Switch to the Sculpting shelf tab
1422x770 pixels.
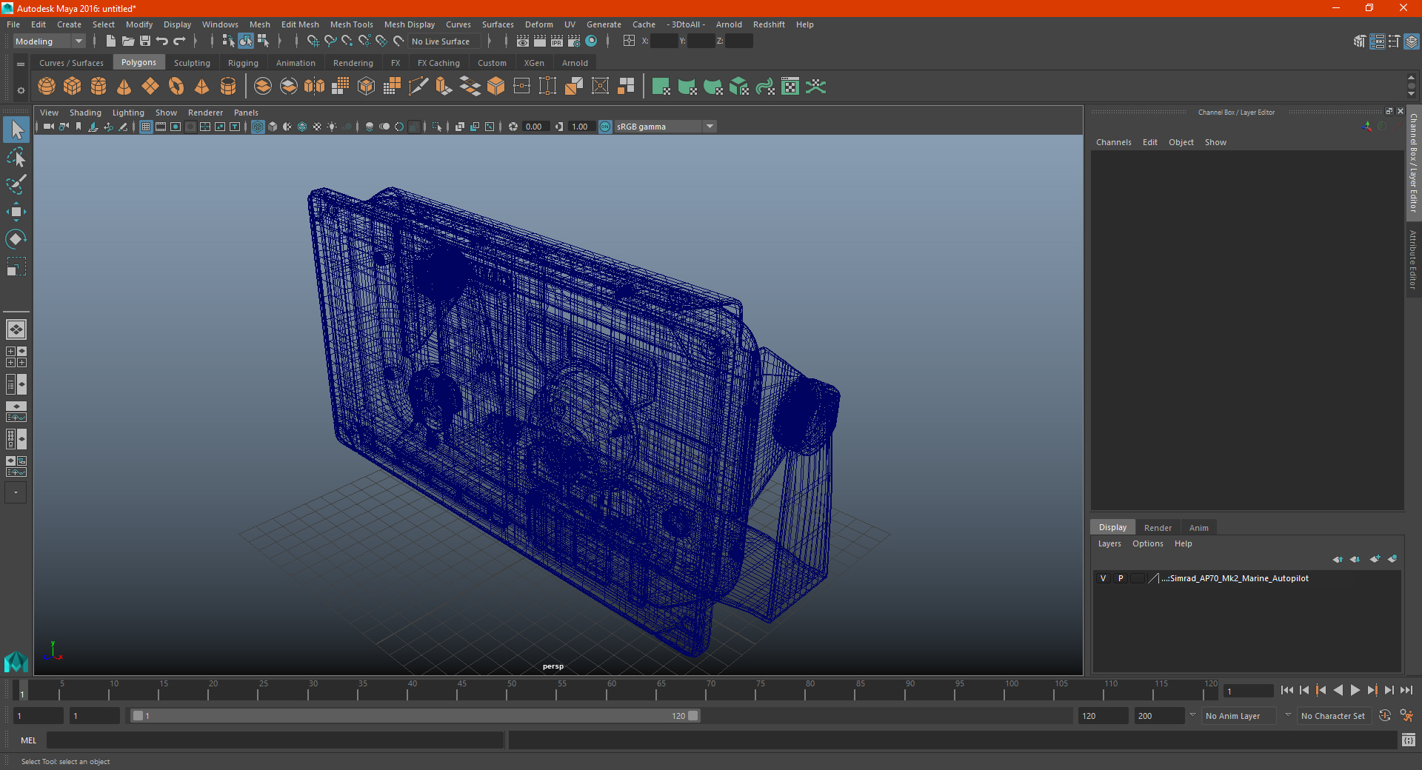tap(192, 63)
